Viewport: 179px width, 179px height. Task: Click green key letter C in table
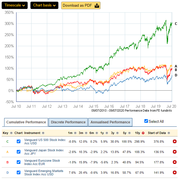[8, 142]
